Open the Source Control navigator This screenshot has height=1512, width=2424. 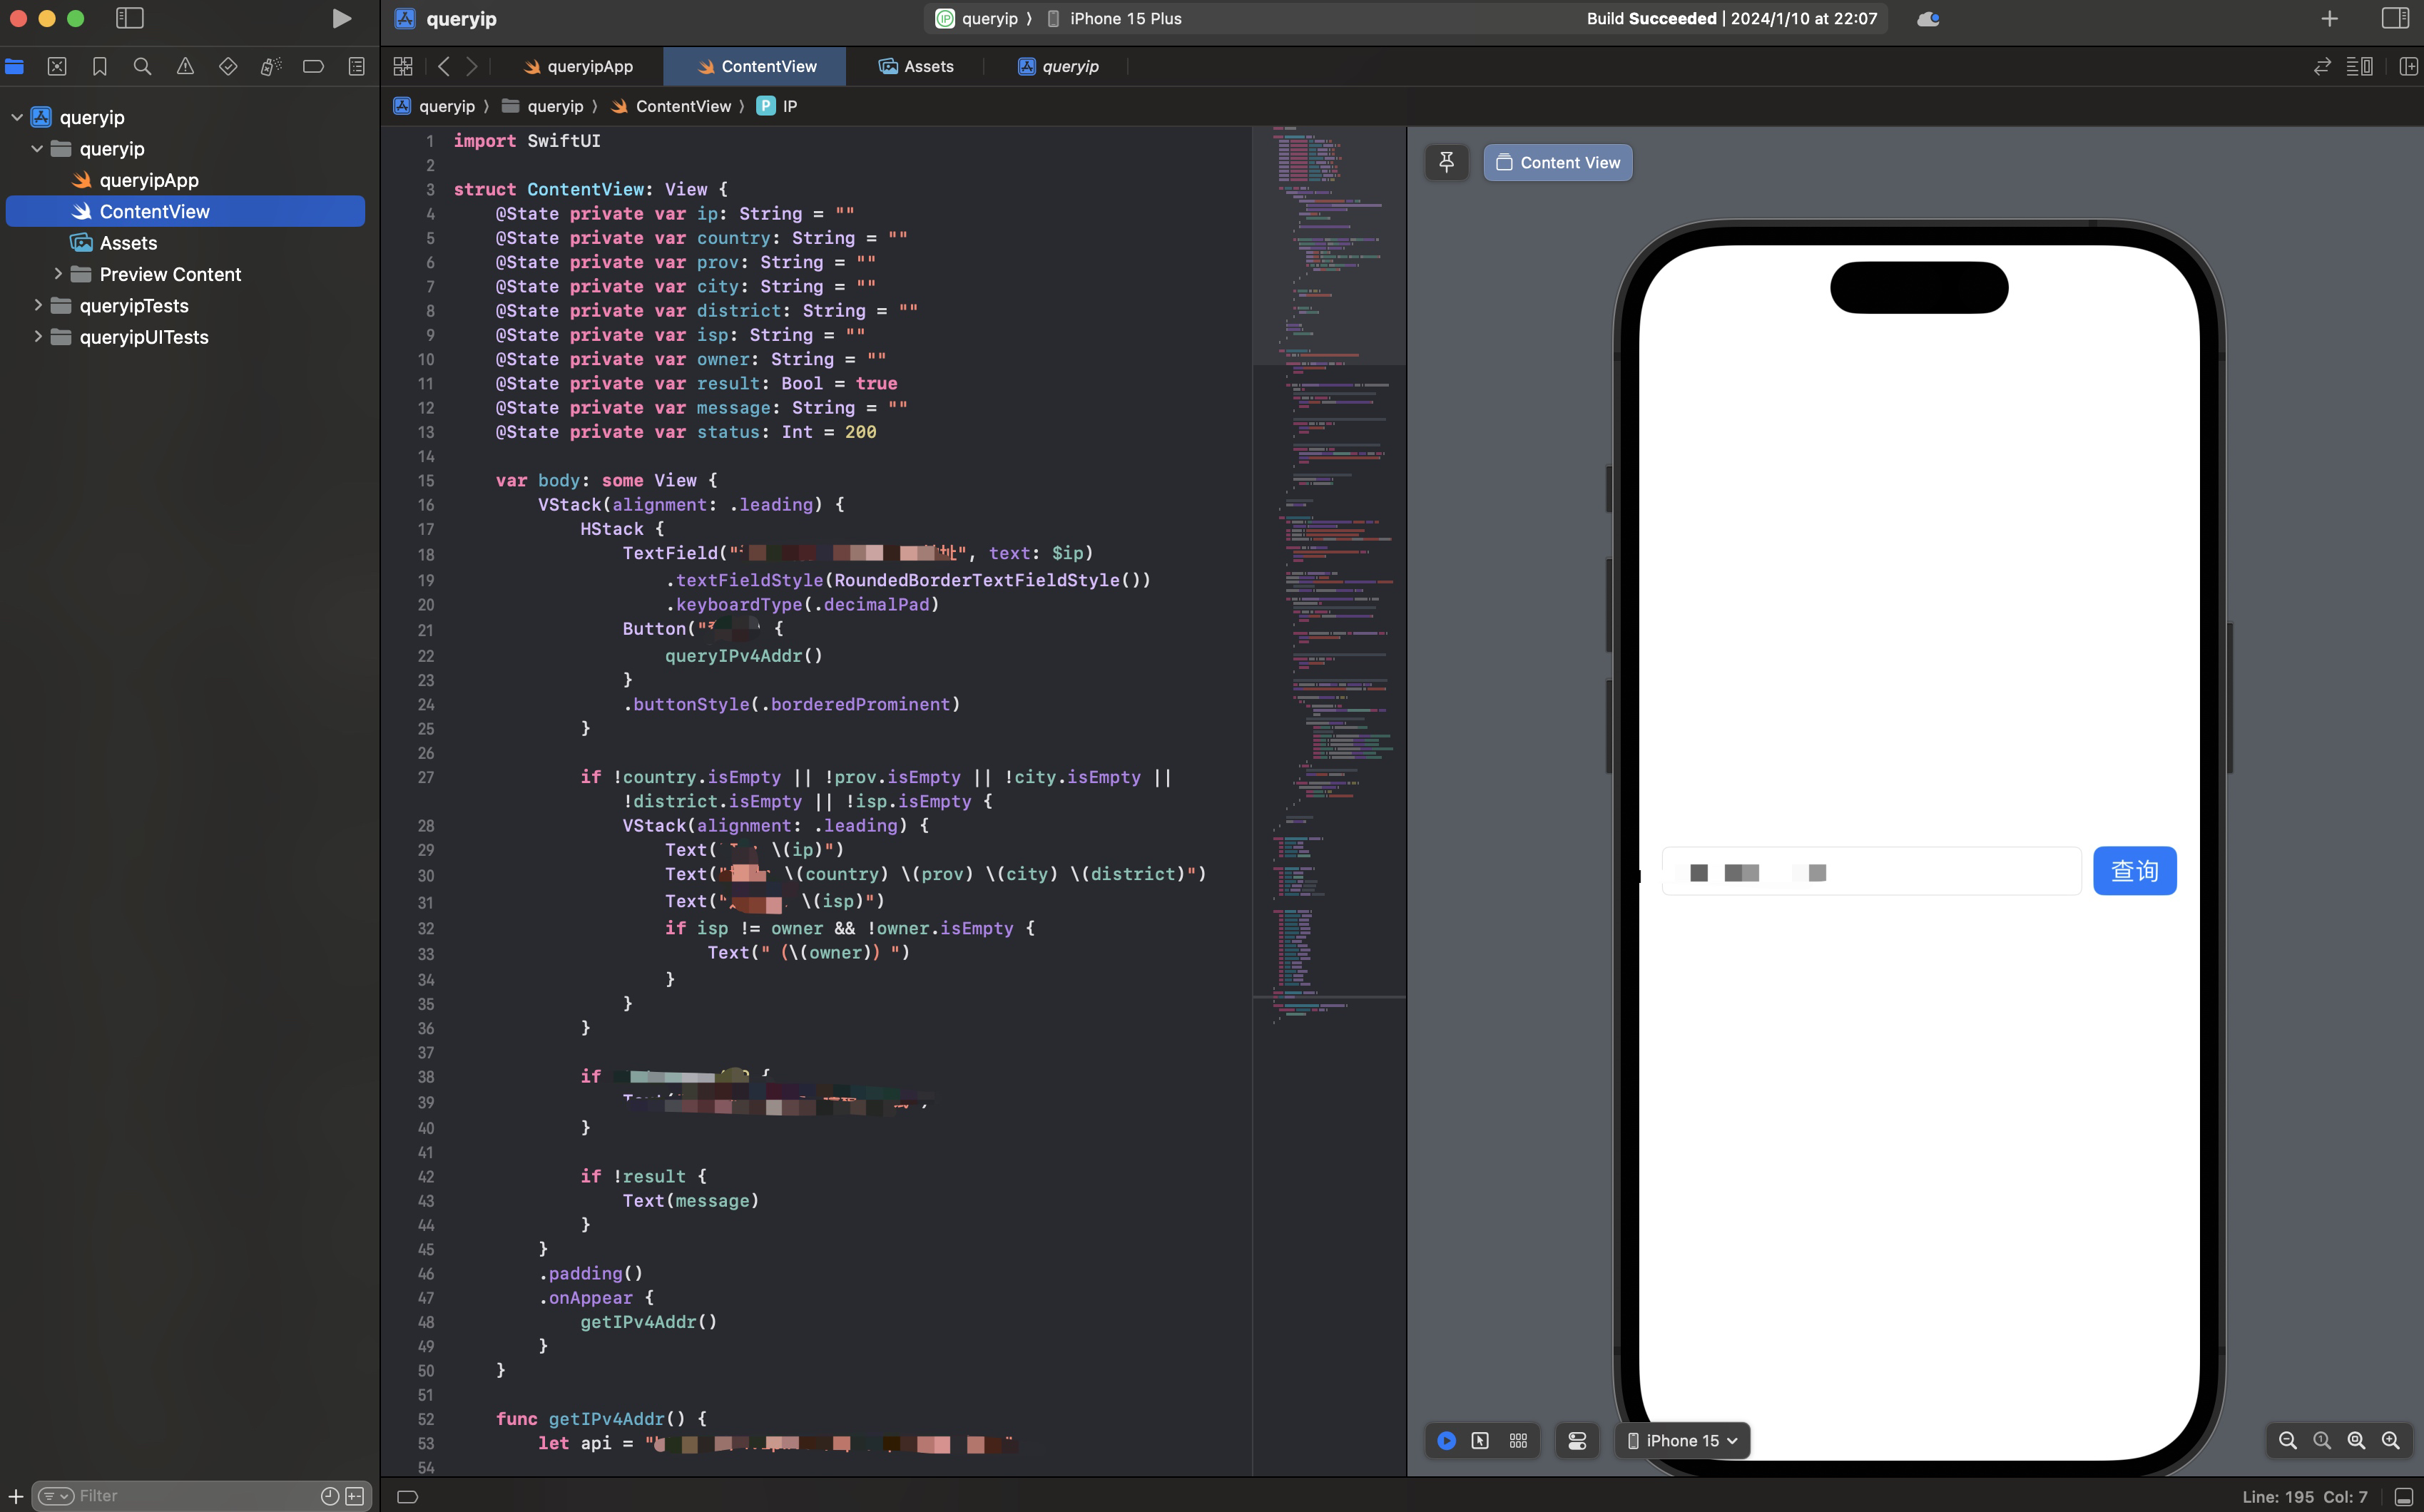tap(57, 66)
